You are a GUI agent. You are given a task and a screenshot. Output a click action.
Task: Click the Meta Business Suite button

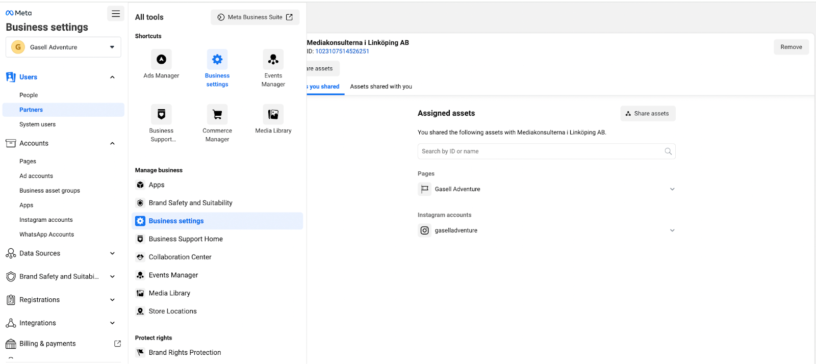(x=255, y=17)
